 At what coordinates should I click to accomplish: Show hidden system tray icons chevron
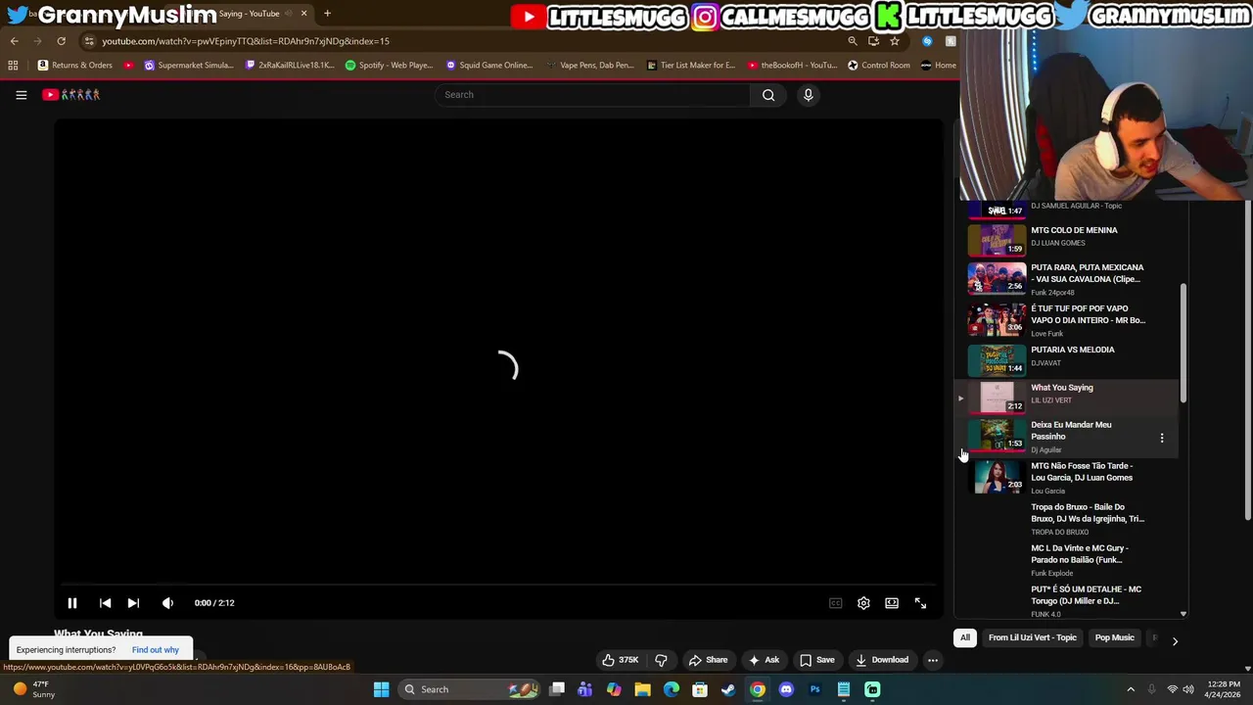point(1131,689)
